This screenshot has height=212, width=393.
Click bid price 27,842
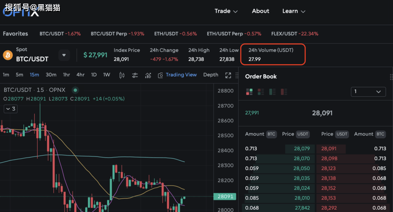pos(302,208)
